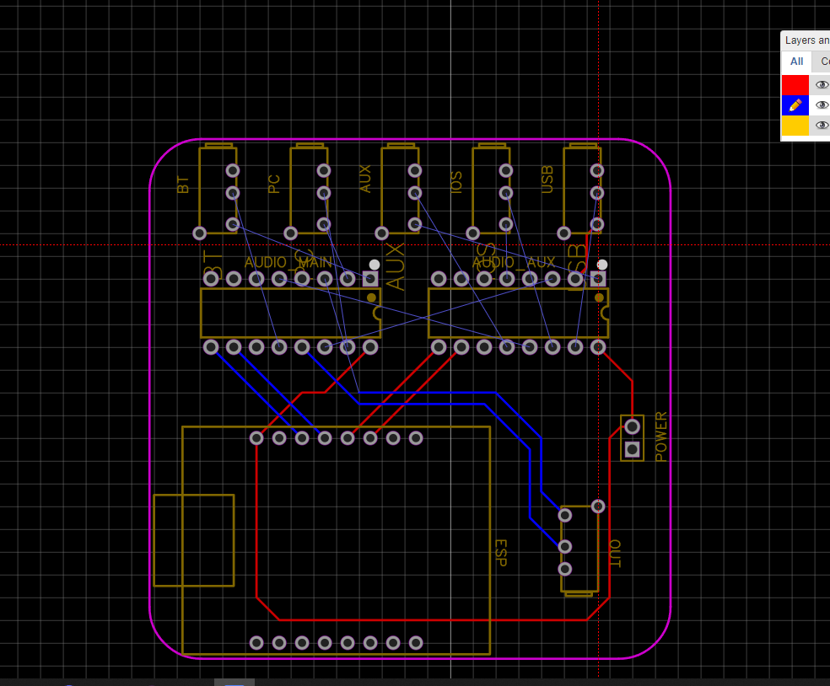Click the yellow layer color swatch

coord(794,125)
